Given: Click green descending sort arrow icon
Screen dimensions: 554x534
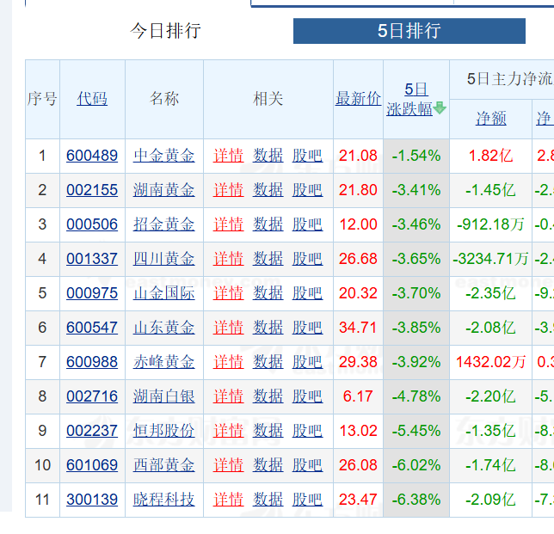Looking at the screenshot, I should 440,107.
